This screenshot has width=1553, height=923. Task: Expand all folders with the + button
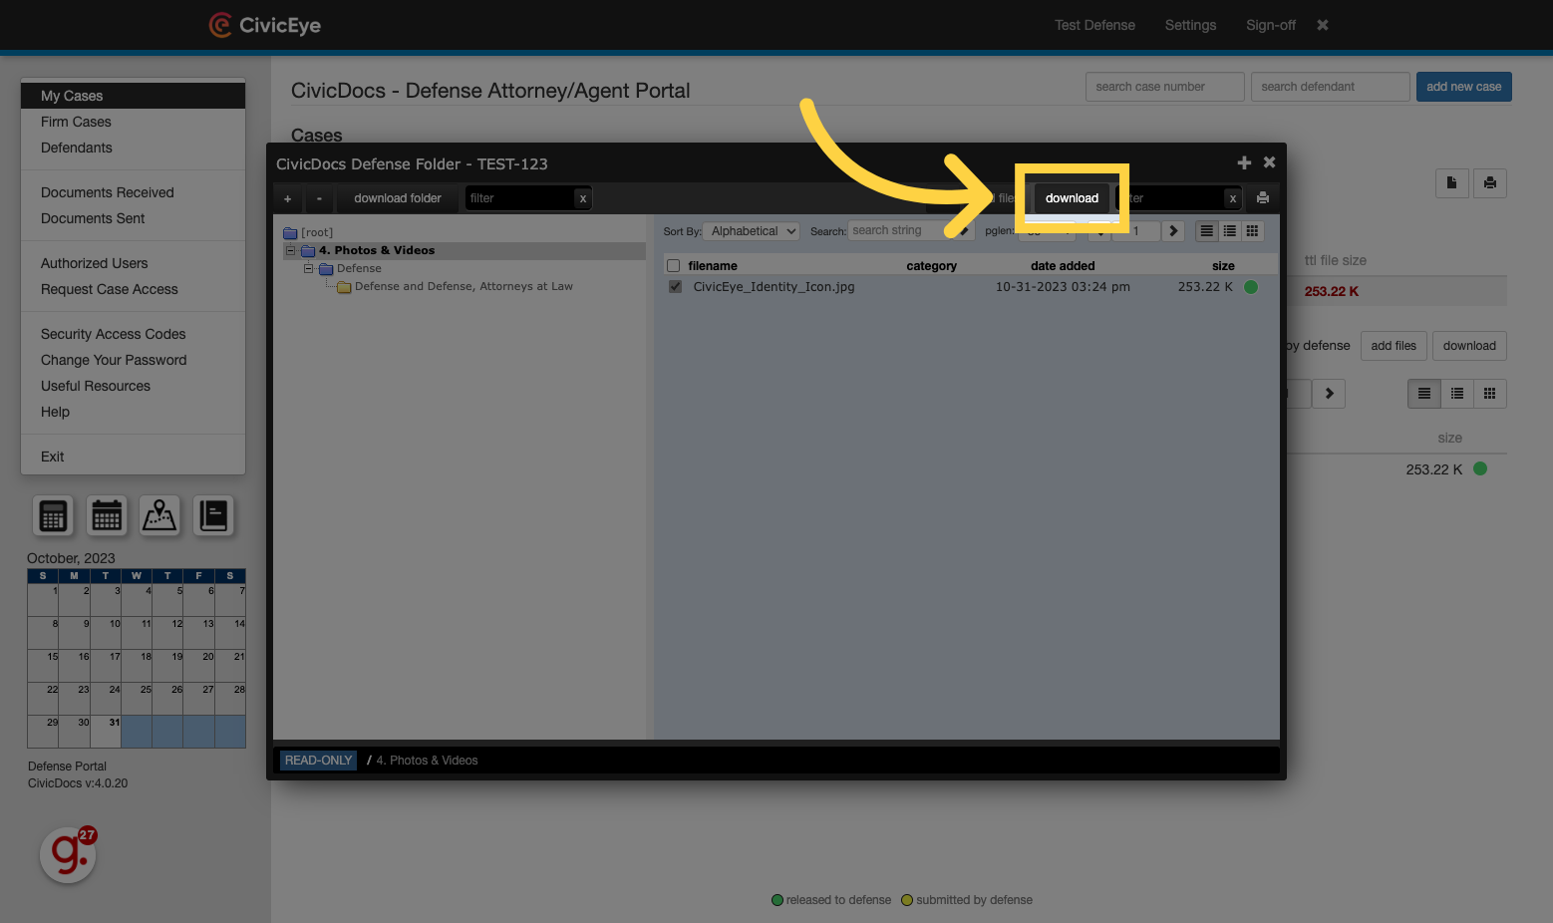pyautogui.click(x=288, y=198)
